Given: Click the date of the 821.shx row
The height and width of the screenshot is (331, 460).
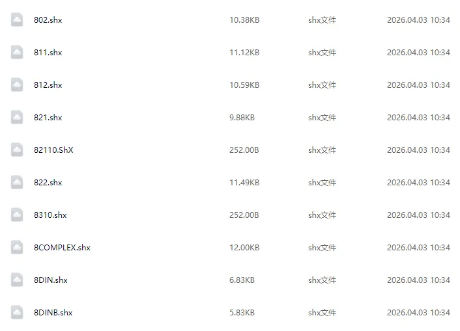Looking at the screenshot, I should tap(418, 118).
